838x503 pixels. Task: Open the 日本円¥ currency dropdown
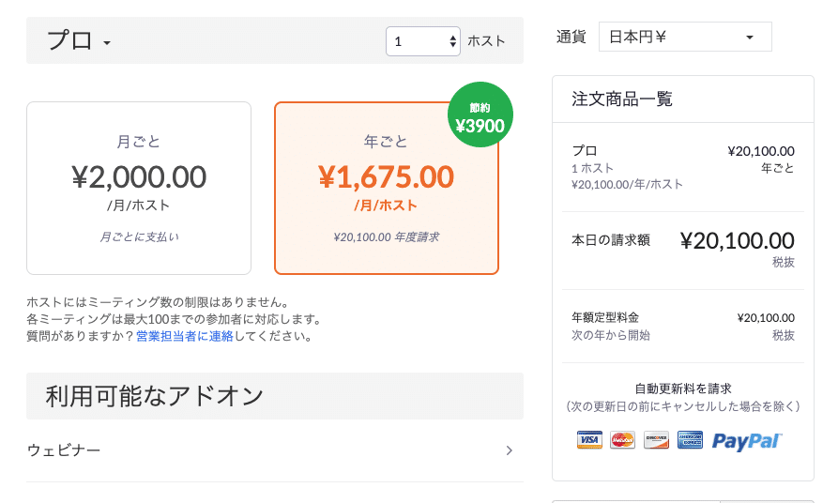(x=685, y=37)
